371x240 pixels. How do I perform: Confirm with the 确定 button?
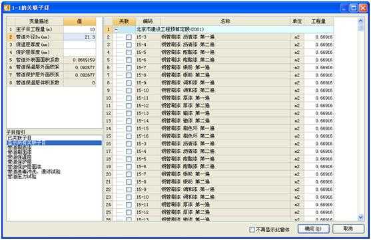(313, 229)
